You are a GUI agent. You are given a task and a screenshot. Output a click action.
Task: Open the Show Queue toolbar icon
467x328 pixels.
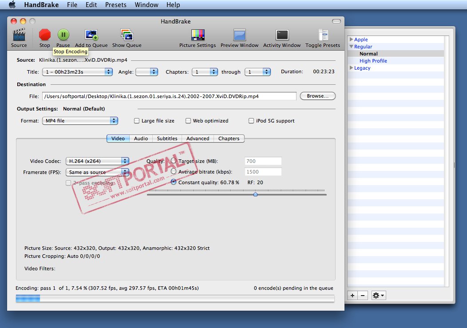pos(127,35)
